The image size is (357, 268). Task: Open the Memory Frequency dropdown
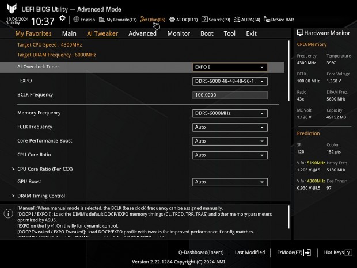coord(230,113)
